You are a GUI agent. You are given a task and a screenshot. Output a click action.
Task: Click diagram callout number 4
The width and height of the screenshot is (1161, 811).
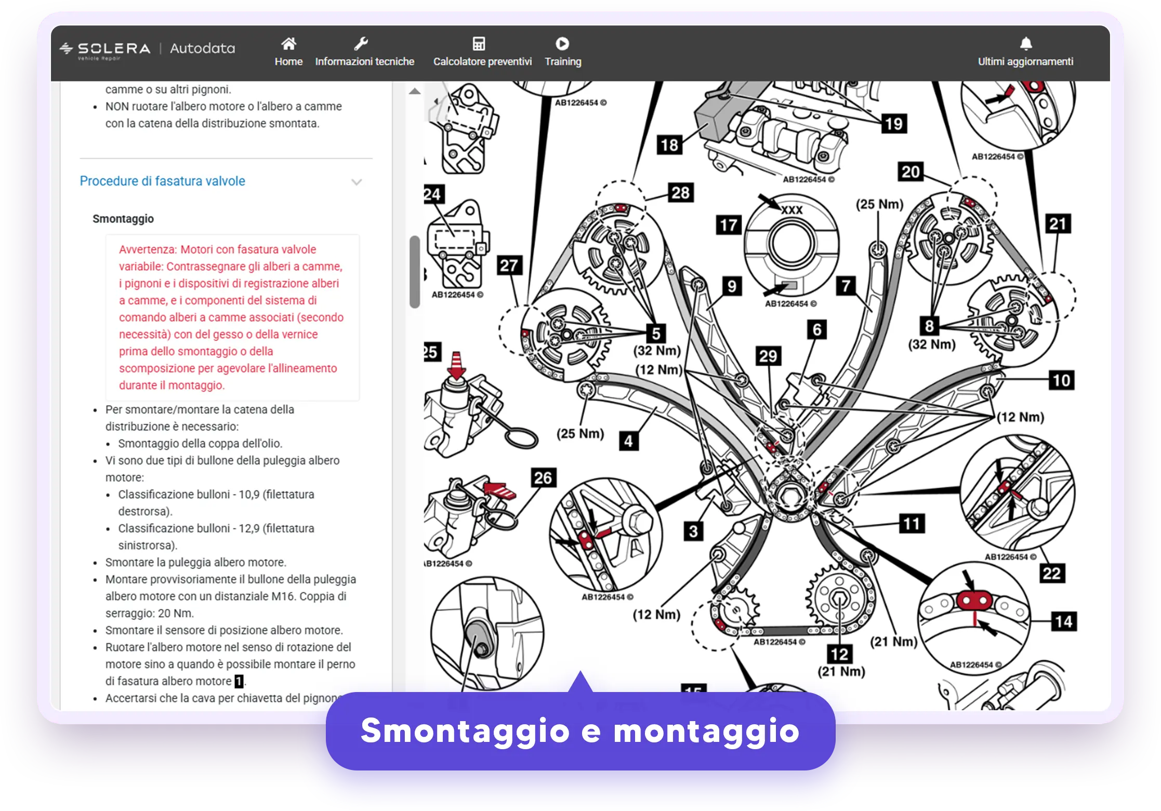tap(628, 441)
